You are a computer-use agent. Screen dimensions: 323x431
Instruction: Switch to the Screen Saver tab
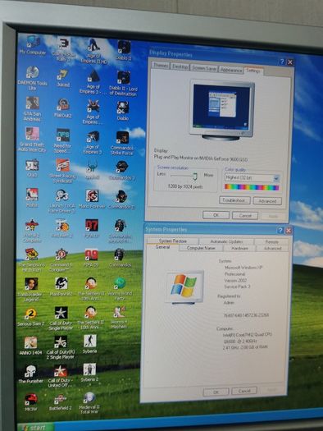point(204,68)
